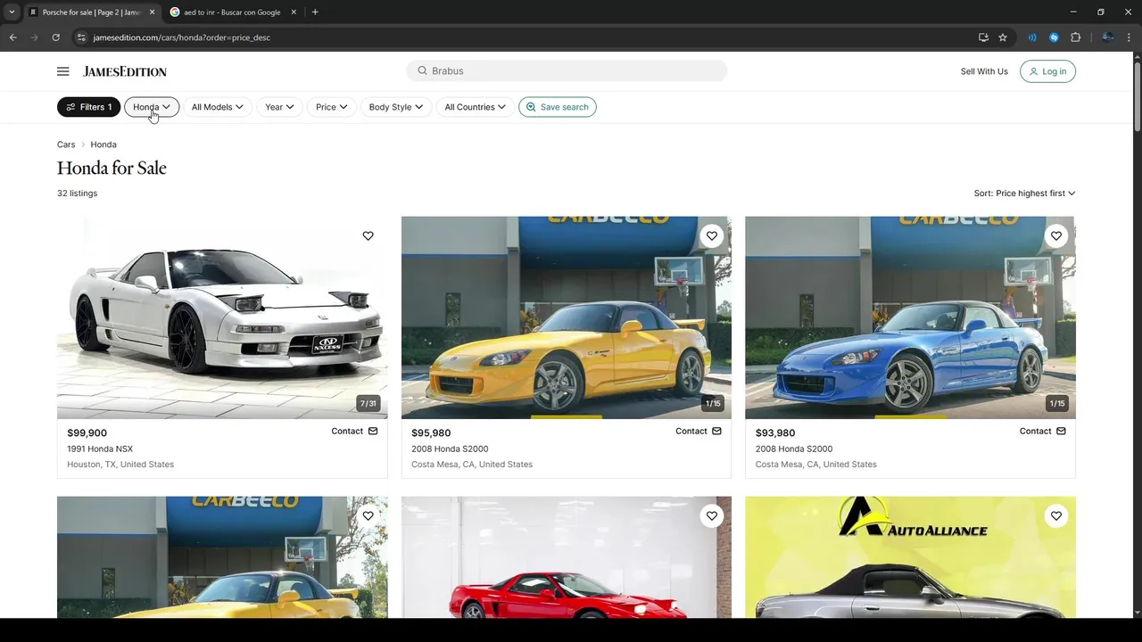
Task: Close the Porsche for sale tab
Action: 152,12
